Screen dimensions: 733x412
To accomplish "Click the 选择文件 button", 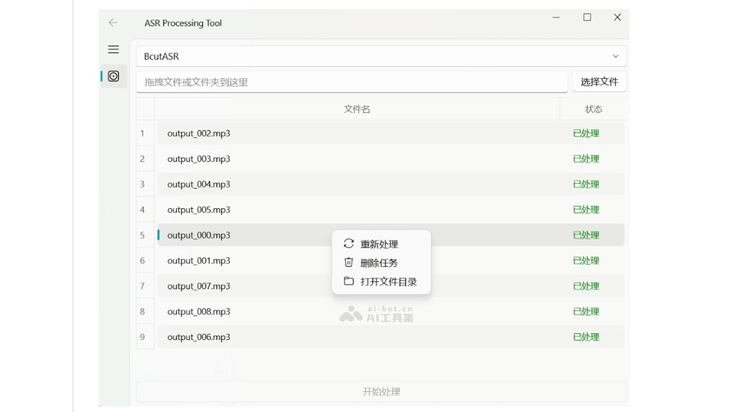I will click(599, 81).
